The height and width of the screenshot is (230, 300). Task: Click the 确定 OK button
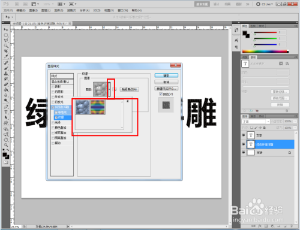[x=166, y=75]
